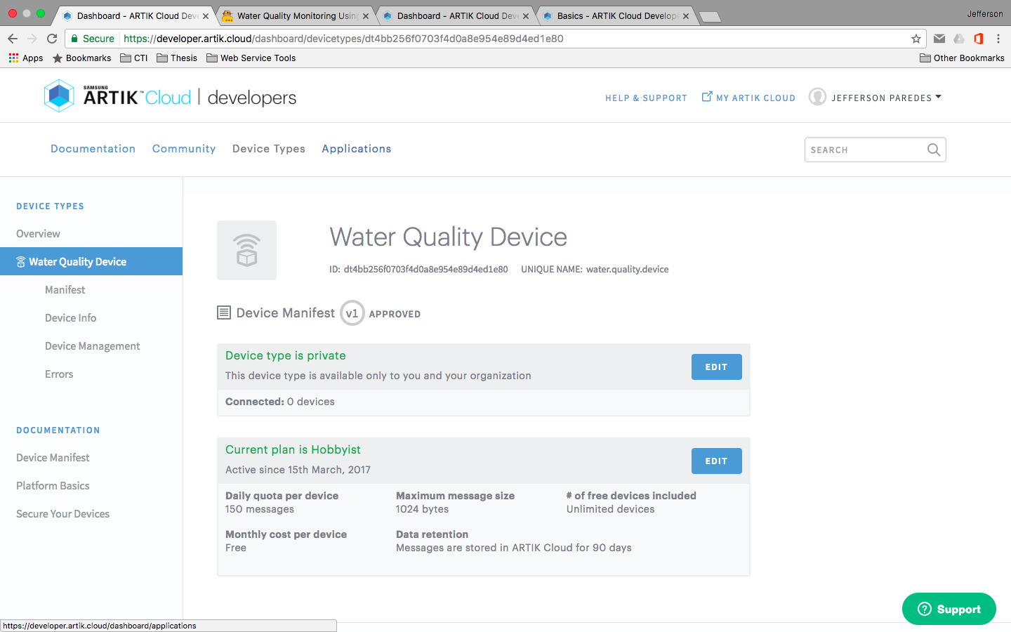Open the Bookmarks star folder
The height and width of the screenshot is (632, 1011).
81,58
